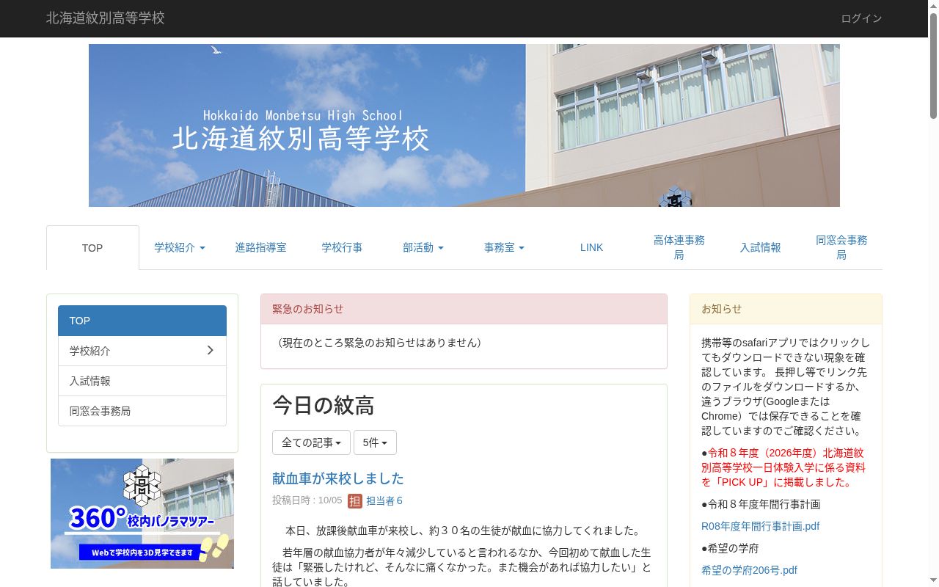Click お知らせ panel heading on right

click(x=786, y=309)
